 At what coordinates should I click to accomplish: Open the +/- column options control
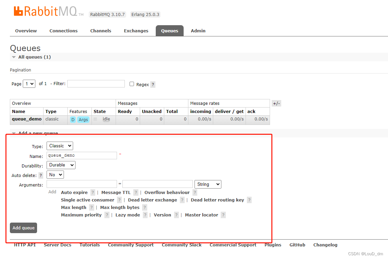click(276, 103)
